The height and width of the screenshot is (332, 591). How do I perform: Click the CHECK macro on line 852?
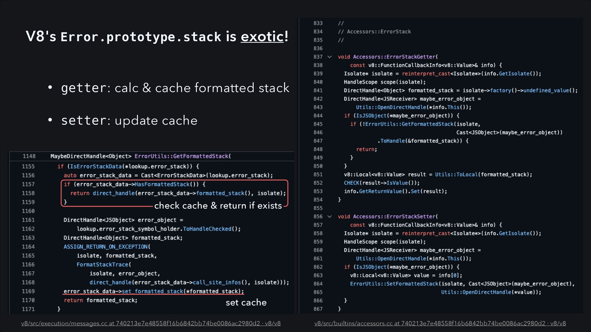[352, 183]
